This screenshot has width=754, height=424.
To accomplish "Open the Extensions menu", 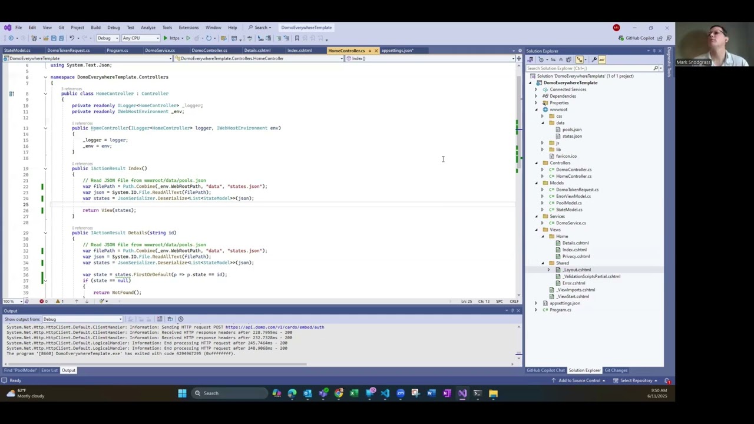I will [188, 28].
